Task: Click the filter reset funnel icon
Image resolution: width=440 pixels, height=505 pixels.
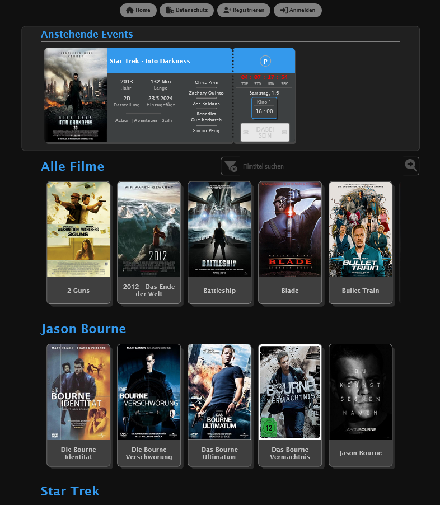Action: coord(231,166)
